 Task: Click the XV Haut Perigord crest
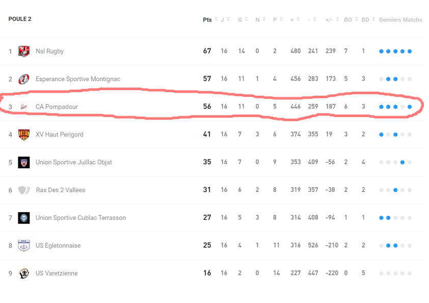(24, 134)
